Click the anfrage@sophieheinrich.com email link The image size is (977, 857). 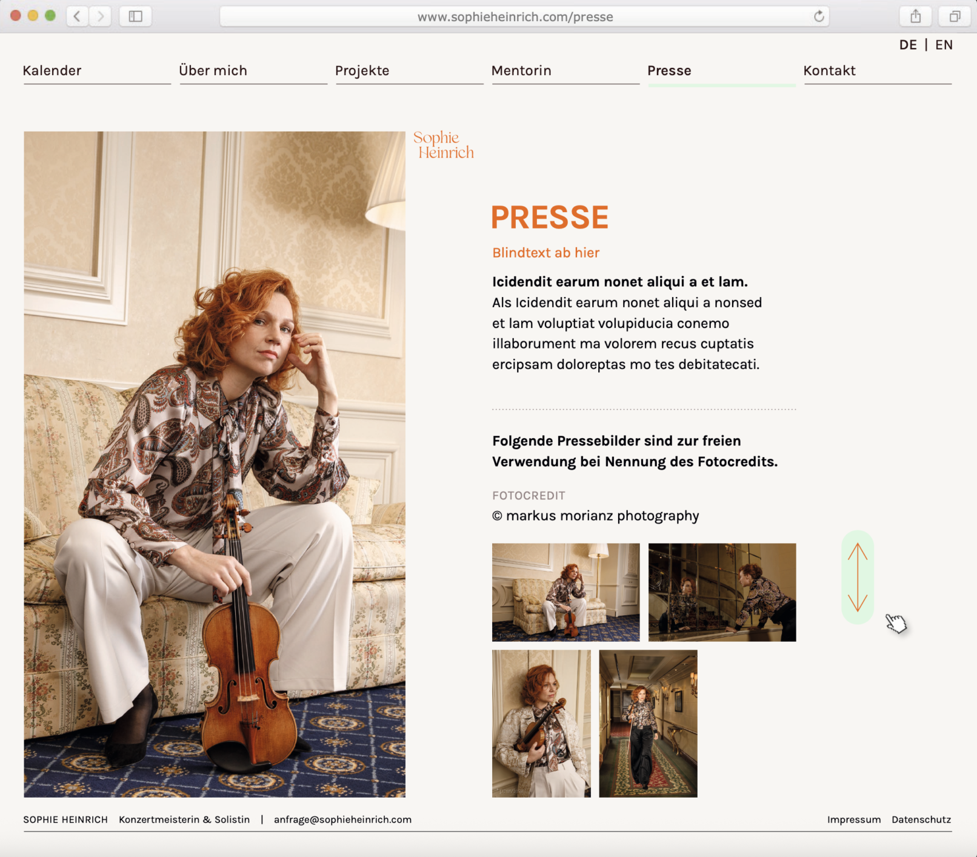point(342,819)
